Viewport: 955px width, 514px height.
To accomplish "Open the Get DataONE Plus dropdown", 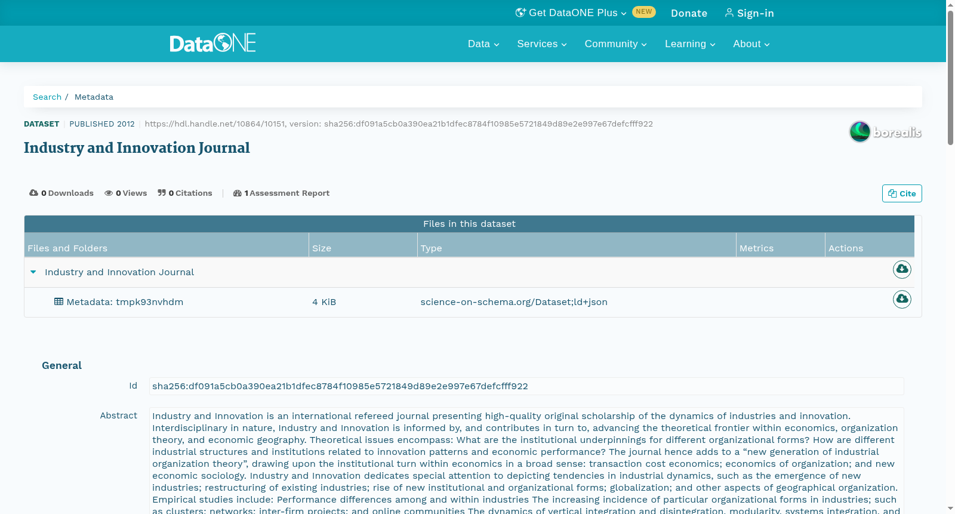I will [x=571, y=13].
